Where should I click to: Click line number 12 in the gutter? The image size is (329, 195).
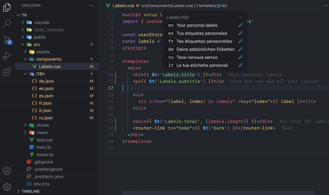111,88
